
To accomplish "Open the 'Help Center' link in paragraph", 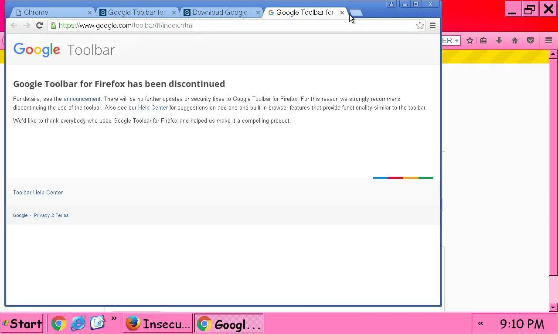I will 153,108.
